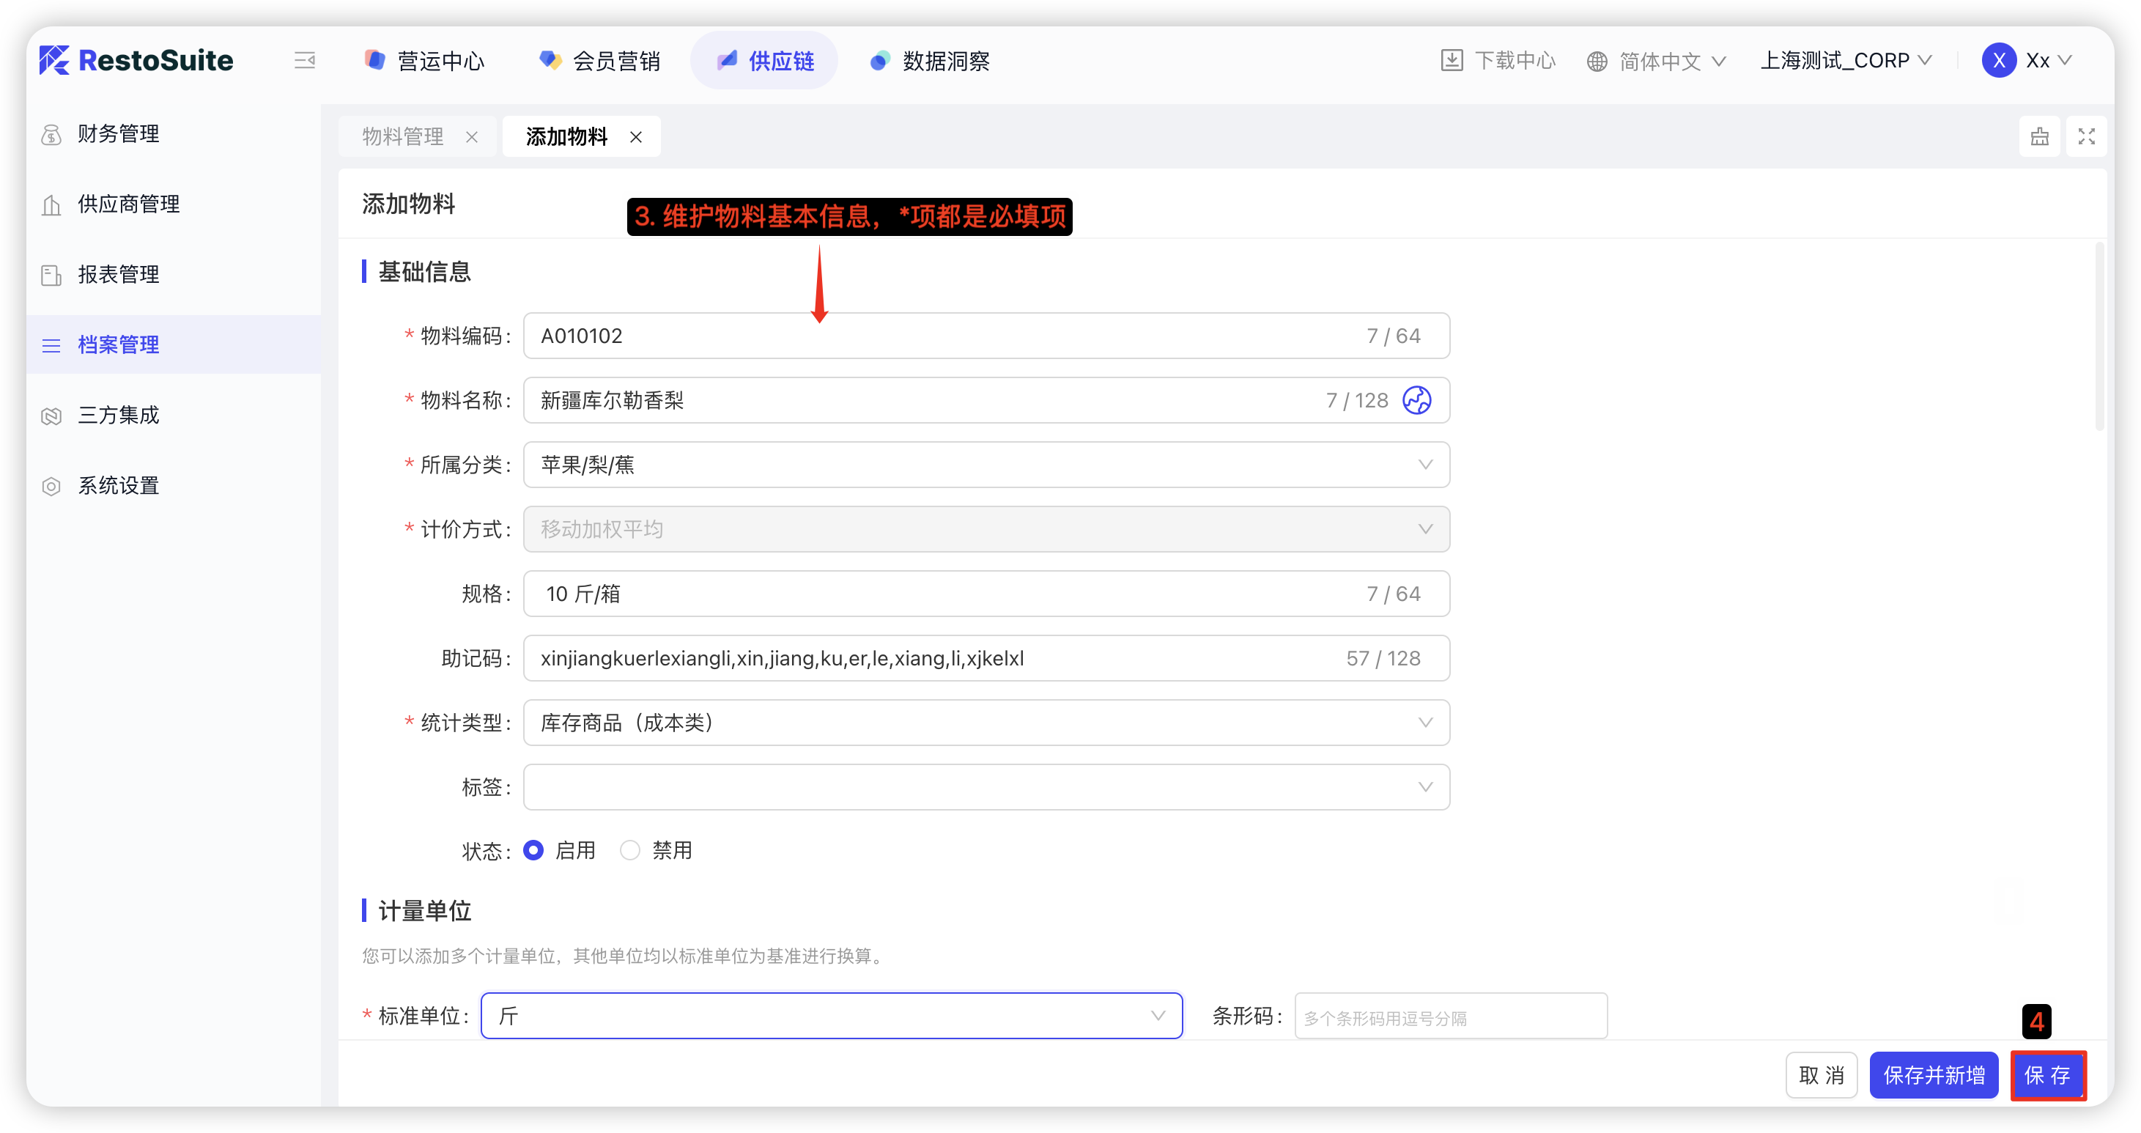Open 下载中心 download icon
Viewport: 2141px width, 1133px height.
(x=1452, y=61)
